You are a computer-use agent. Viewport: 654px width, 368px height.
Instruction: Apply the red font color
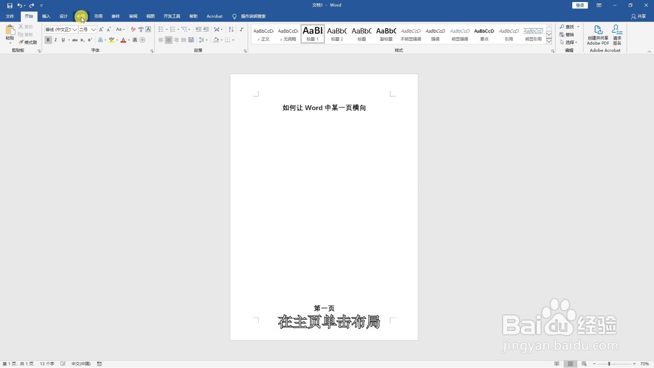coord(123,40)
